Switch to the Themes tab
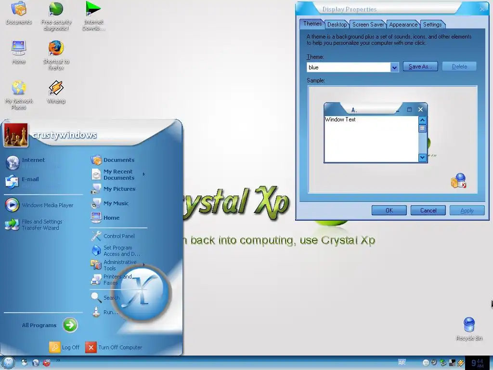The height and width of the screenshot is (370, 493). (312, 24)
